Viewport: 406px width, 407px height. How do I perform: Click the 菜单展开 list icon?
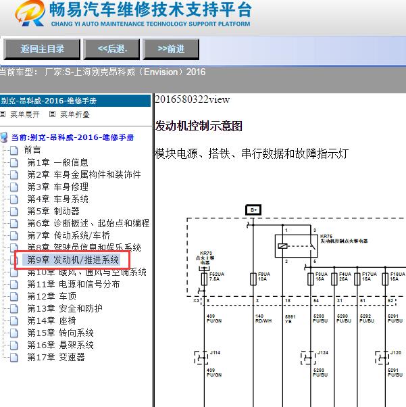(3, 114)
